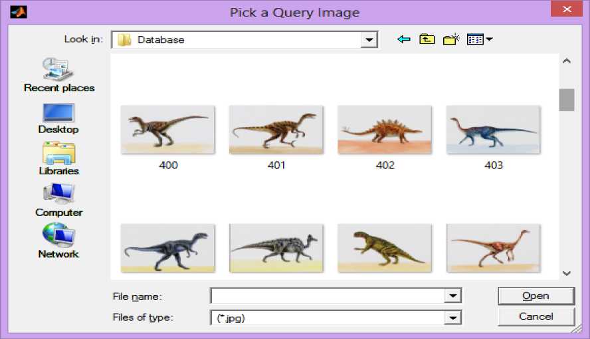This screenshot has width=590, height=339.
Task: Expand the File name dropdown arrow
Action: click(452, 296)
